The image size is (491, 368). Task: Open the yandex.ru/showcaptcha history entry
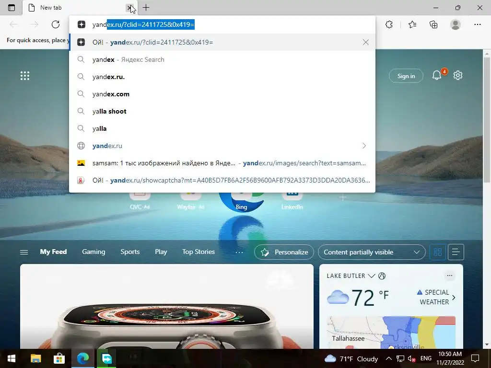[222, 180]
